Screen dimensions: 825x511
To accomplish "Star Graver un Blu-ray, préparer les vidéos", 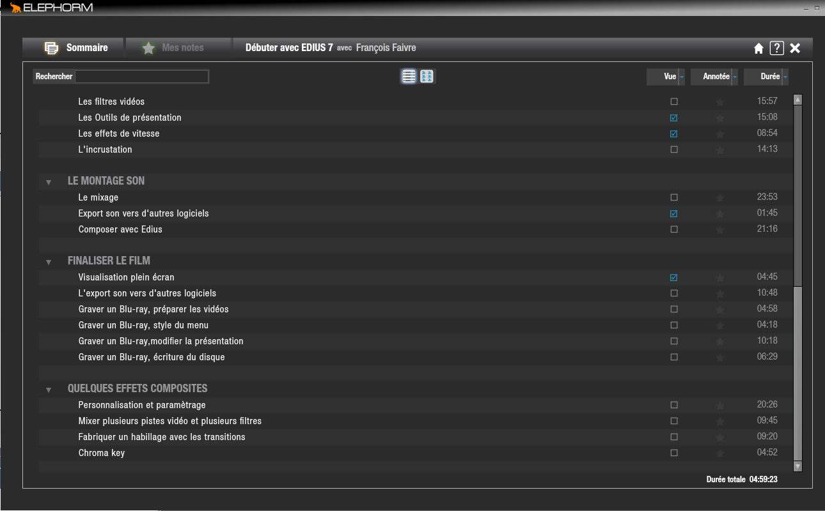I will [x=720, y=309].
